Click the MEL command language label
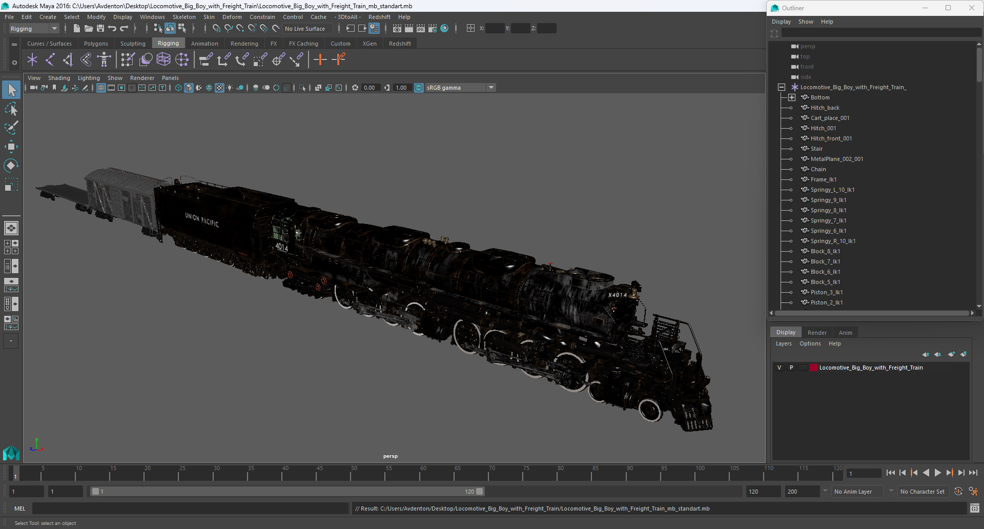 [x=19, y=508]
